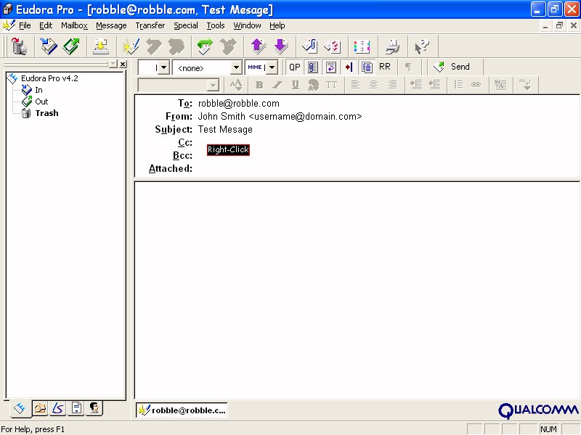Viewport: 581px width, 435px height.
Task: Toggle the Word Wrap button
Action: (x=331, y=67)
